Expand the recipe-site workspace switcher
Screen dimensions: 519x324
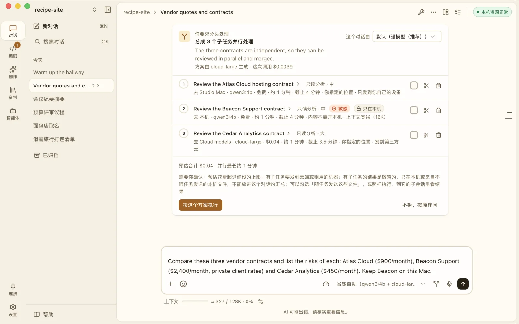[x=94, y=10]
